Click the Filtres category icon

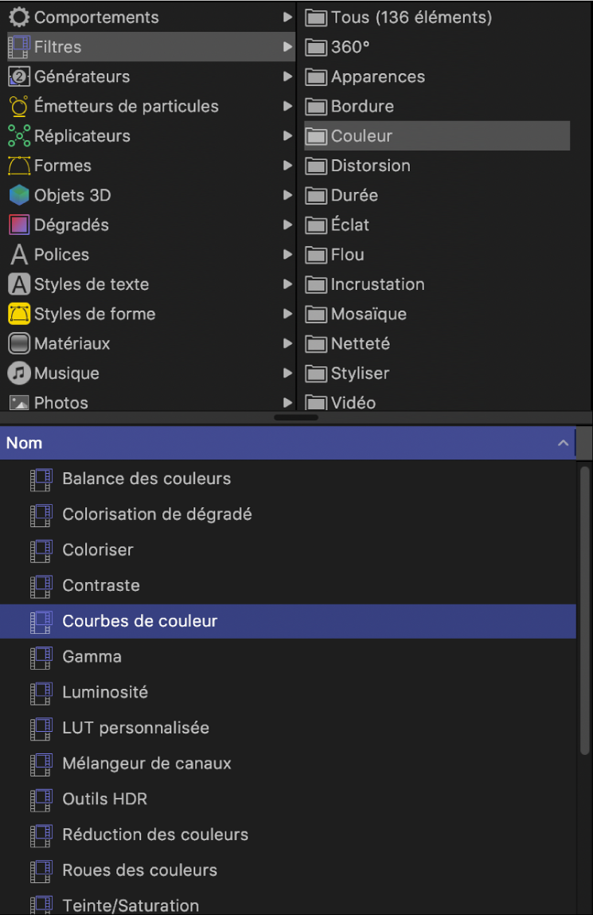coord(18,46)
